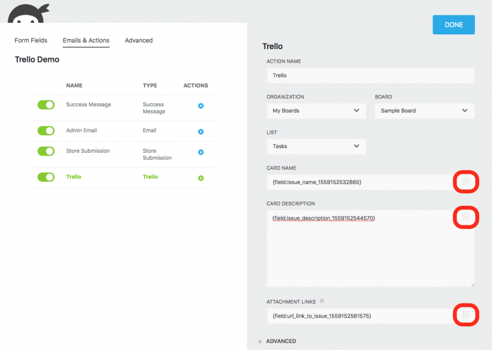Open the Advanced tab
This screenshot has width=492, height=350.
139,41
